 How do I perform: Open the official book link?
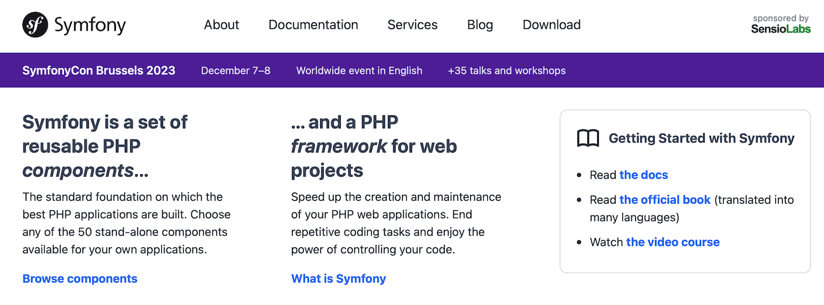pyautogui.click(x=665, y=200)
